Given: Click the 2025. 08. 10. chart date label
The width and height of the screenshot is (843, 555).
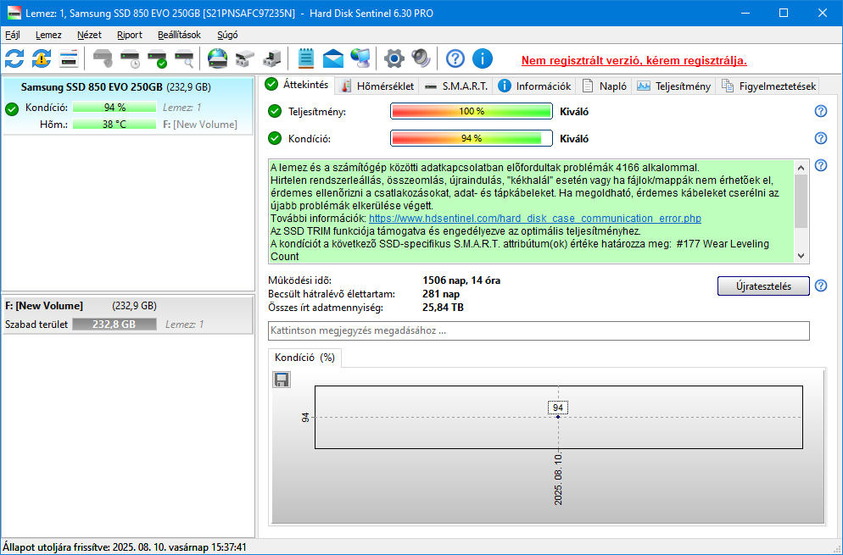Looking at the screenshot, I should click(x=558, y=480).
